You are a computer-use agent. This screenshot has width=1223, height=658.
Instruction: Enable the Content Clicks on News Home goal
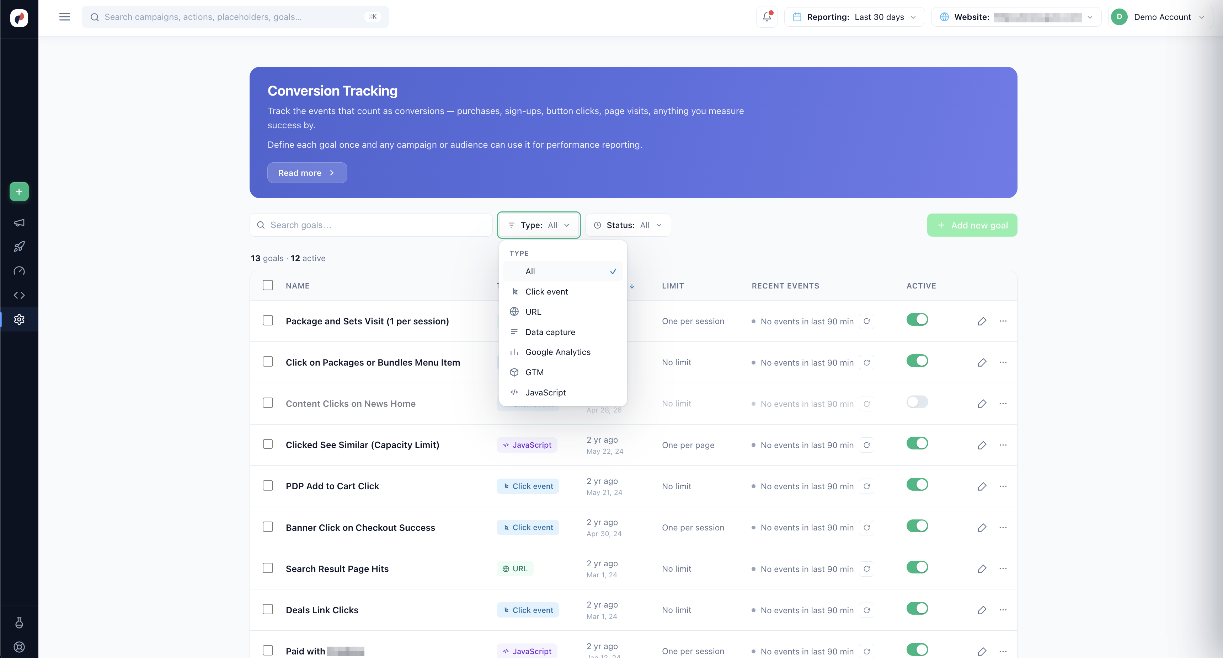click(x=917, y=402)
